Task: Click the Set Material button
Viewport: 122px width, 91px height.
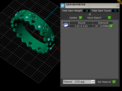Action: [x=104, y=82]
